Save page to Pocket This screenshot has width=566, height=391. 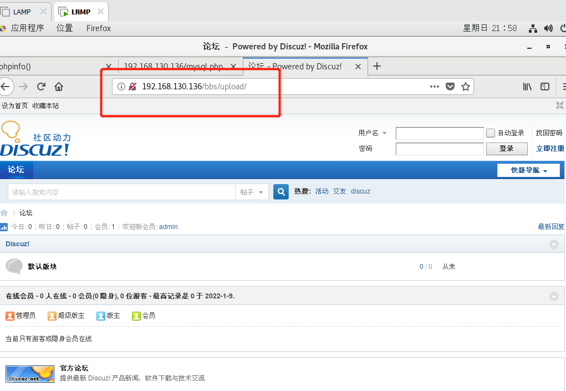[x=450, y=87]
